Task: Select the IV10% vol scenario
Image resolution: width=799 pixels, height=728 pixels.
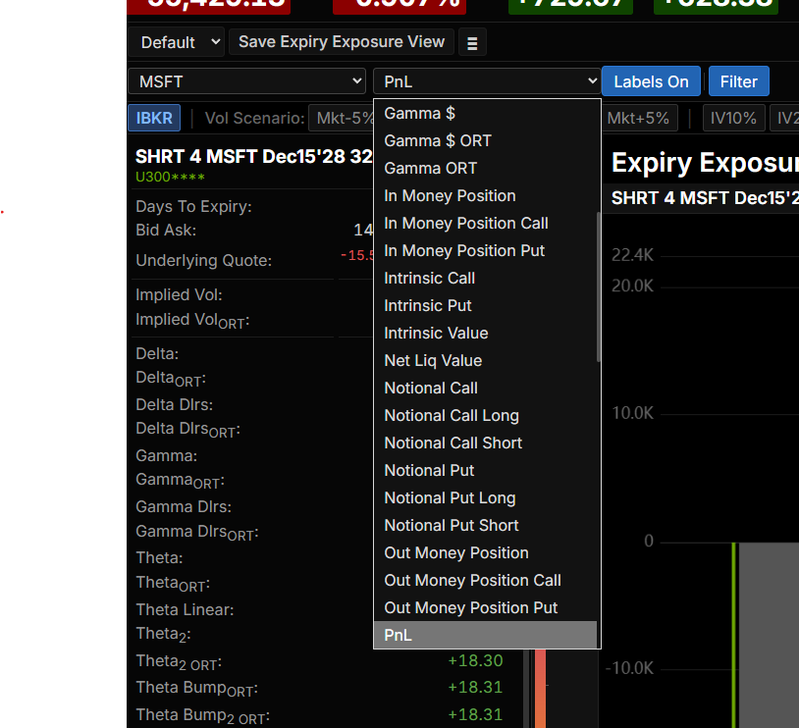Action: coord(733,118)
